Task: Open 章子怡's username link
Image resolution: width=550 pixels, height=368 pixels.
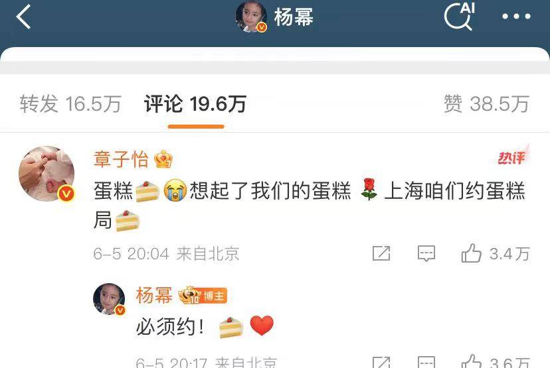Action: [x=121, y=159]
